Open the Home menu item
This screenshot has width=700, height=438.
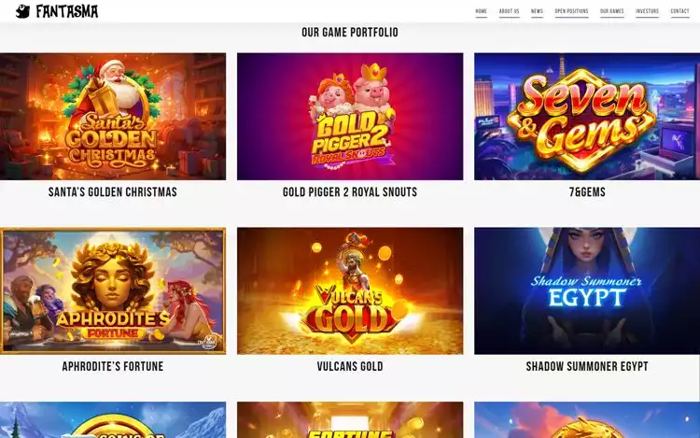tap(481, 11)
